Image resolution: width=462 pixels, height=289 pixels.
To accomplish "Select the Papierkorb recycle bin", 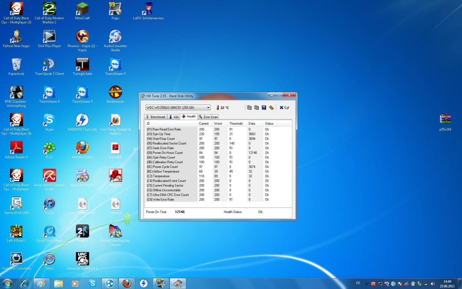I will (16, 67).
